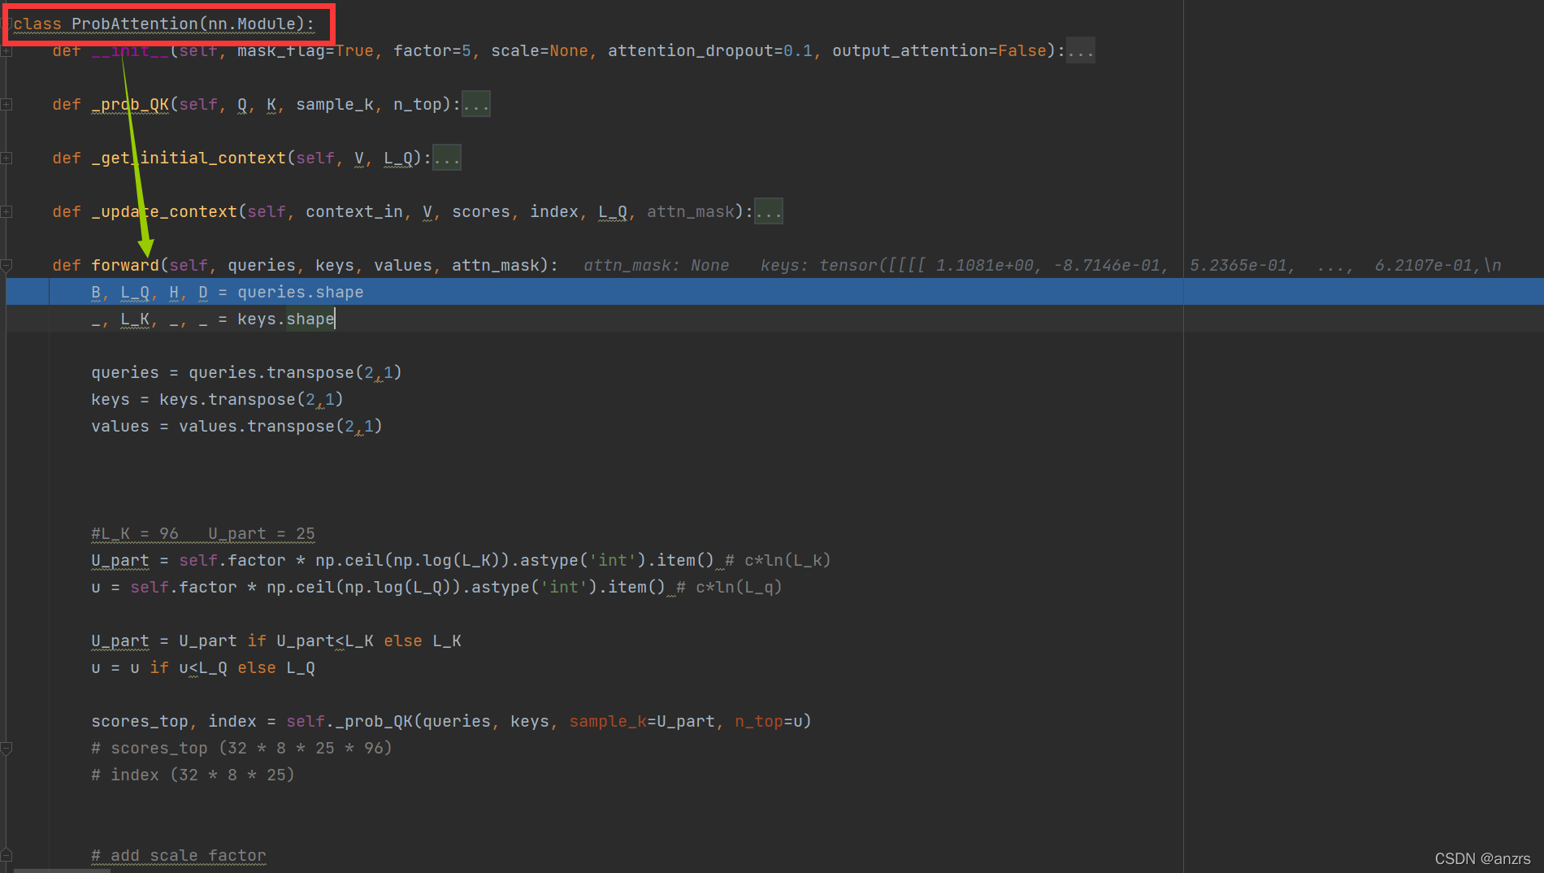Expand __init__ using its gutter plus marker

pos(7,50)
